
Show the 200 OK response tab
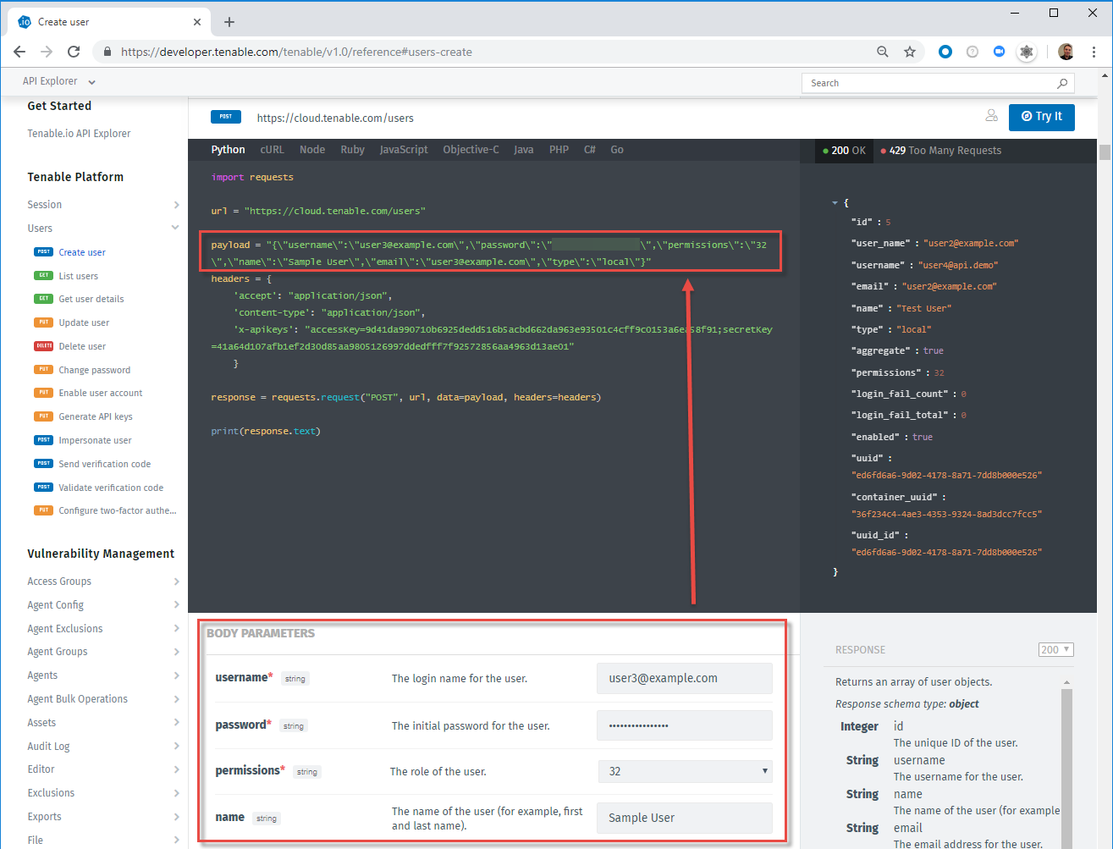coord(844,151)
